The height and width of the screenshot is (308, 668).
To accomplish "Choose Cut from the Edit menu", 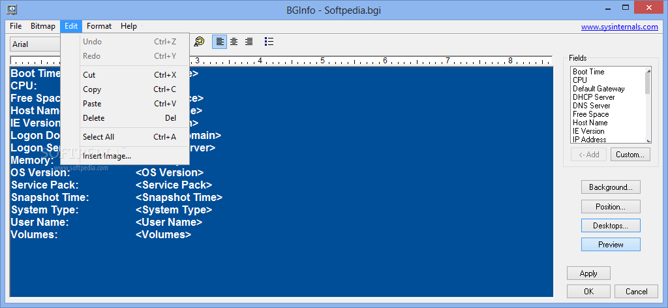I will (130, 75).
